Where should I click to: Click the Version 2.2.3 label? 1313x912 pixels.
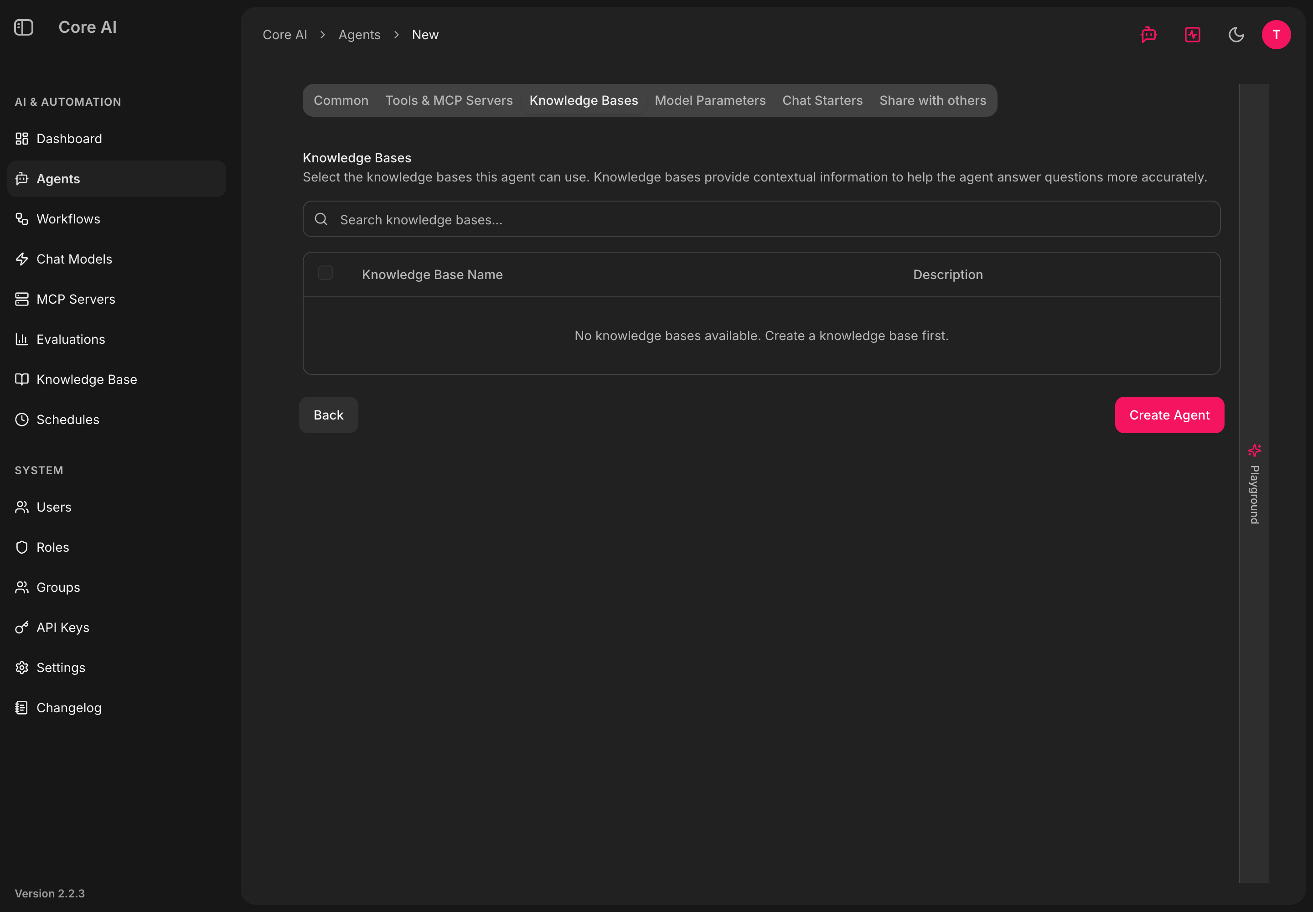coord(50,893)
